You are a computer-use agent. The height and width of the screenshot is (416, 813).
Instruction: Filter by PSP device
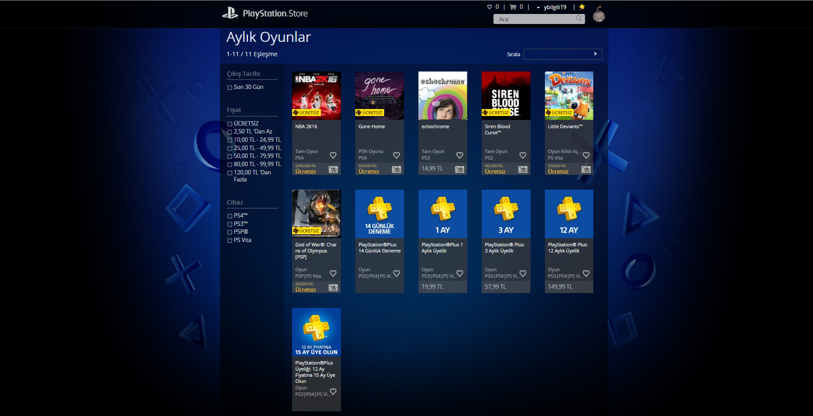[x=230, y=232]
